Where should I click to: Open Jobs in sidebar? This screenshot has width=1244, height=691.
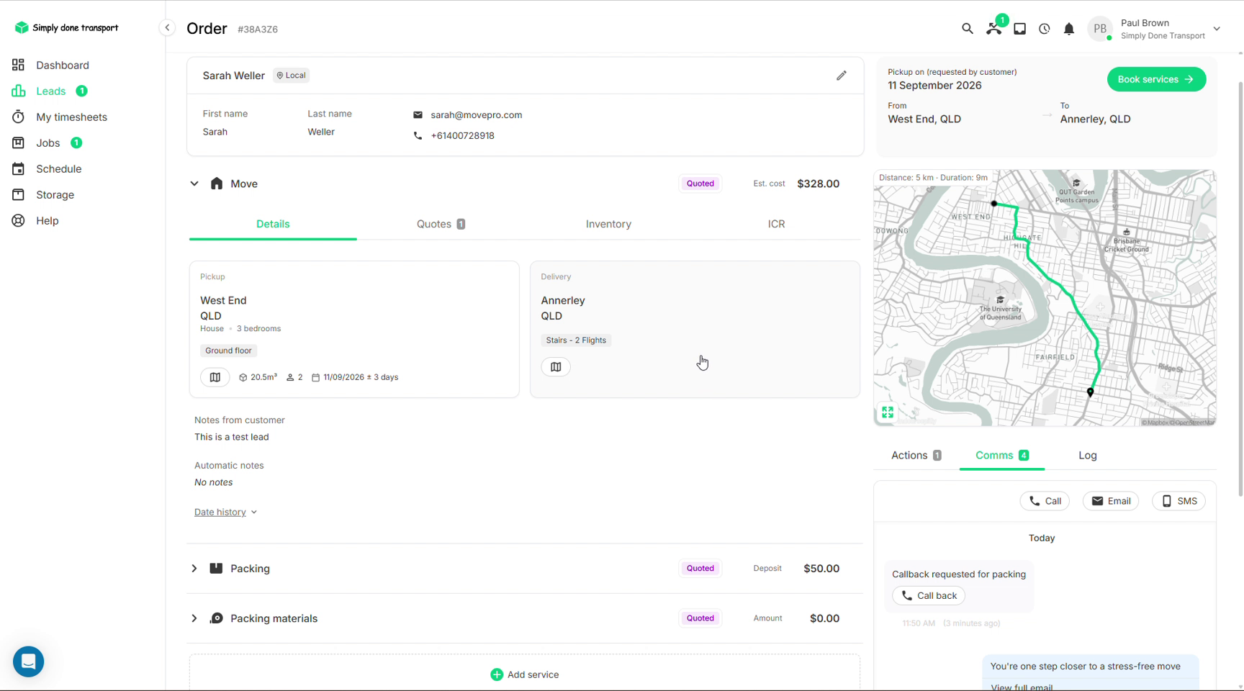(48, 143)
